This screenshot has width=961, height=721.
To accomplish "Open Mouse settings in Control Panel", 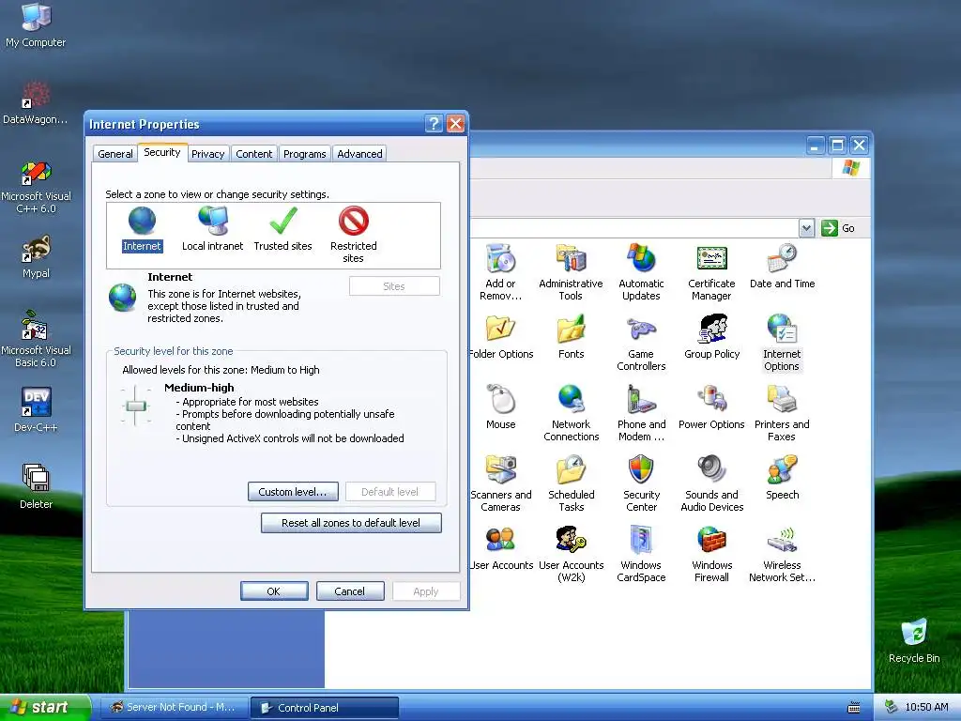I will click(501, 407).
